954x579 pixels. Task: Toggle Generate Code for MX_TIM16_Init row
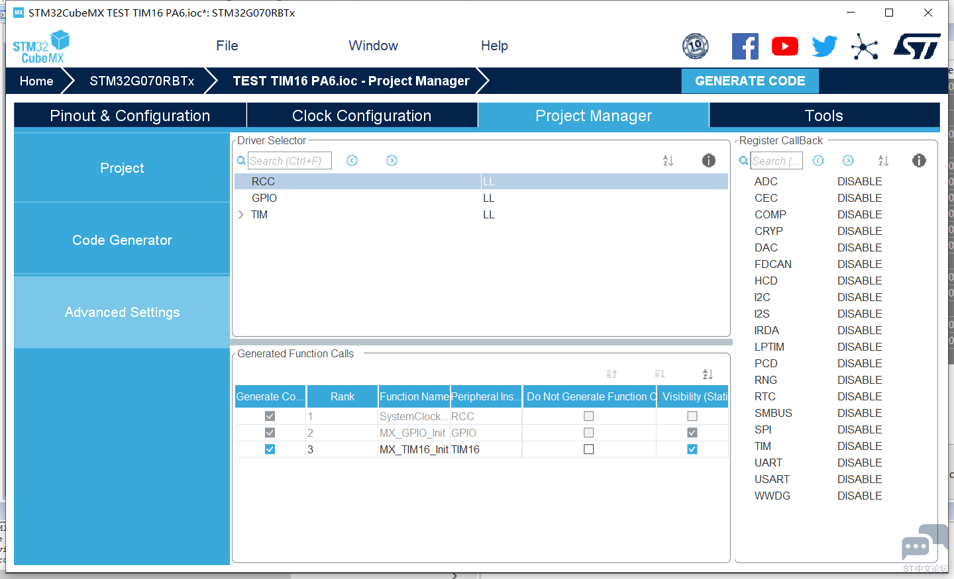[x=270, y=449]
